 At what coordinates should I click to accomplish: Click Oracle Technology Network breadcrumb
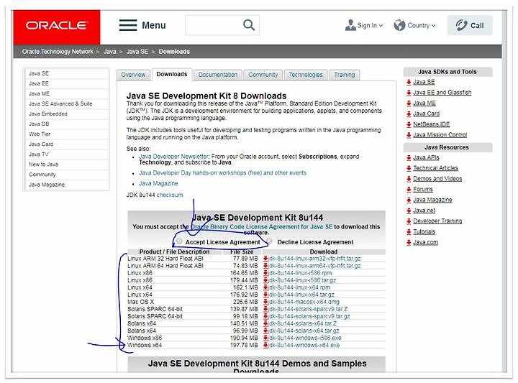click(58, 52)
